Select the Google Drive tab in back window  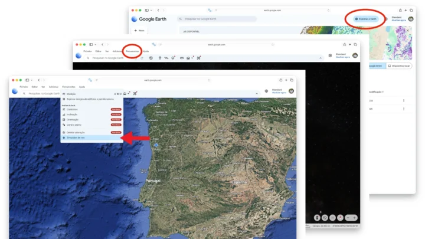click(x=377, y=66)
